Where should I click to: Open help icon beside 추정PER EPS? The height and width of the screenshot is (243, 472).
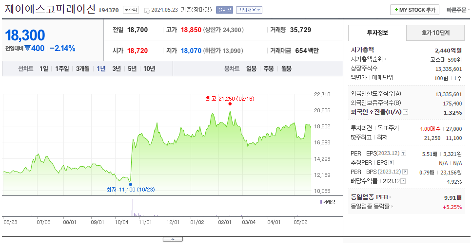pyautogui.click(x=392, y=163)
